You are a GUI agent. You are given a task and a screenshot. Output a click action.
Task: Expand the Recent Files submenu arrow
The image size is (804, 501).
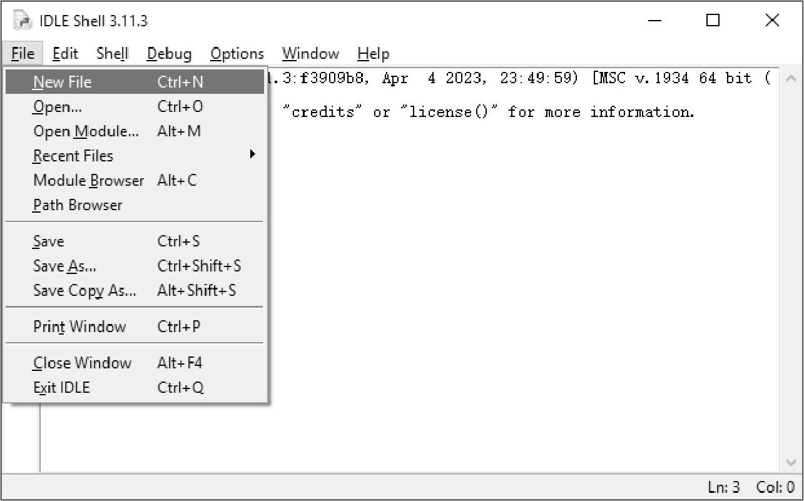252,154
